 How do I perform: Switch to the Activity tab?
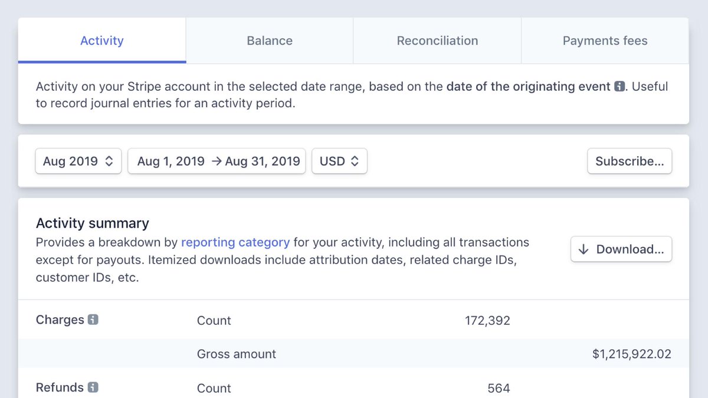(102, 41)
